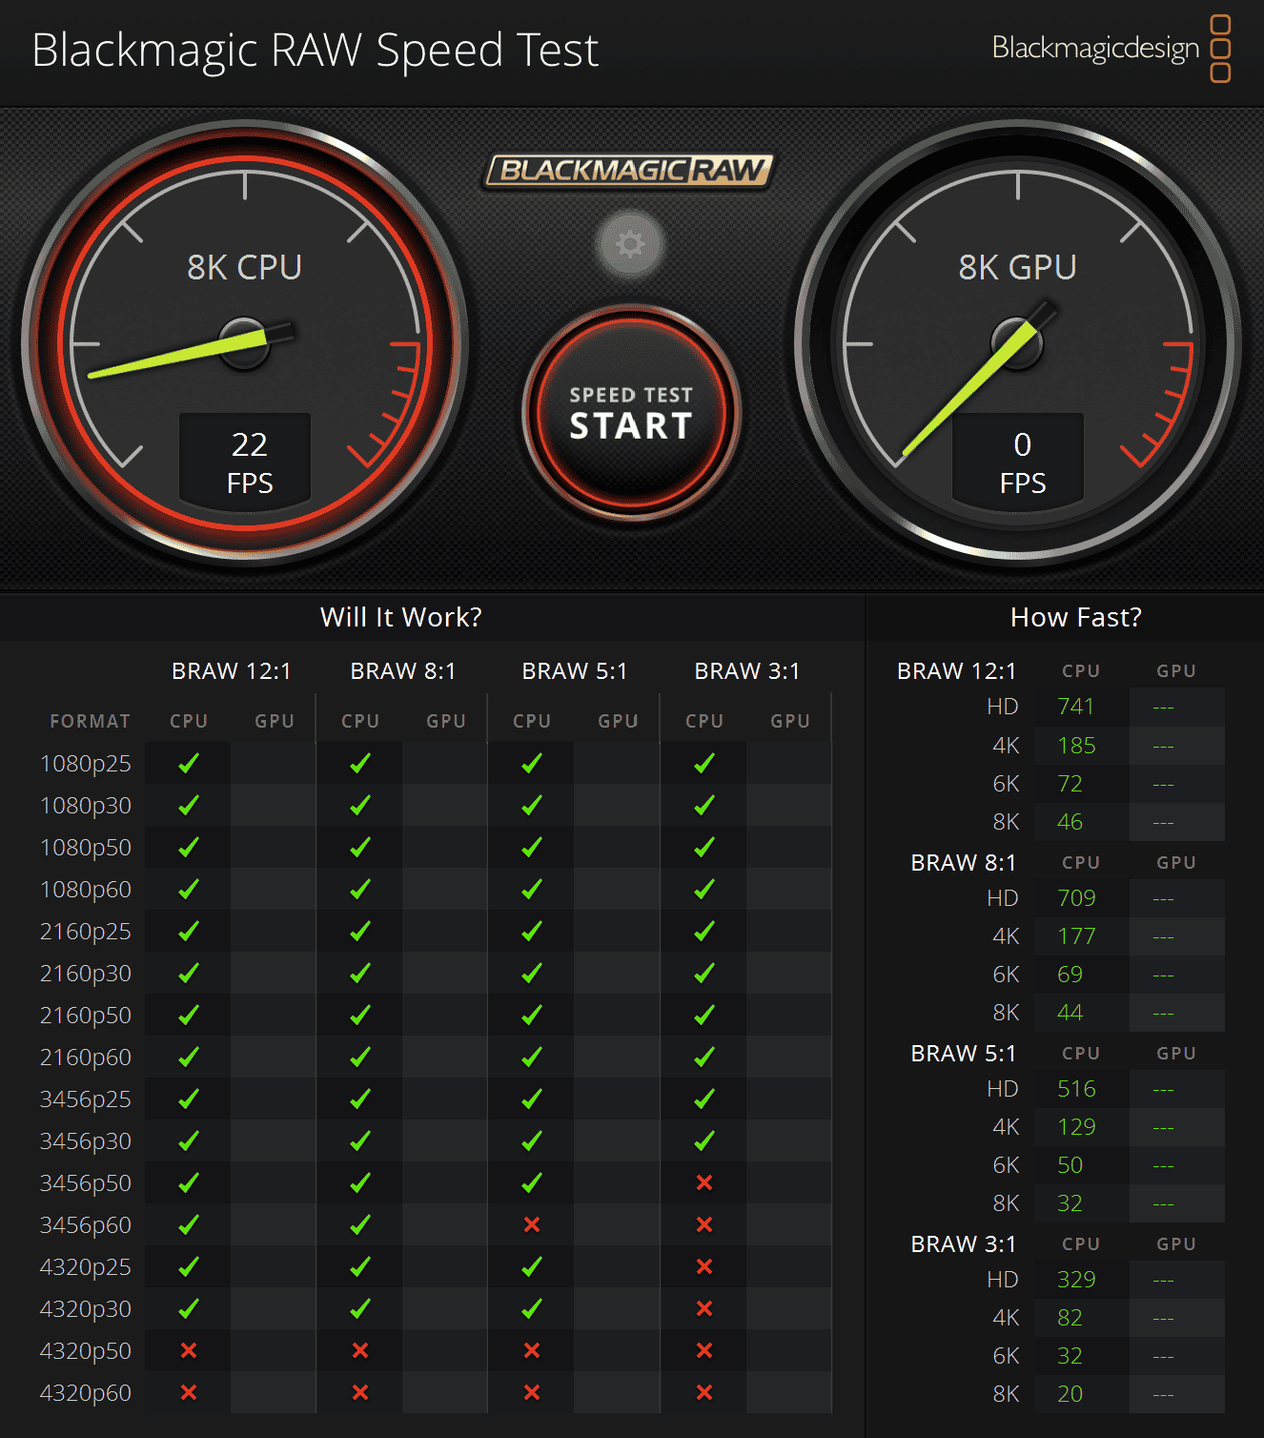The width and height of the screenshot is (1264, 1438).
Task: Click the BRAW 5:1 column header in Will It Work
Action: point(574,671)
